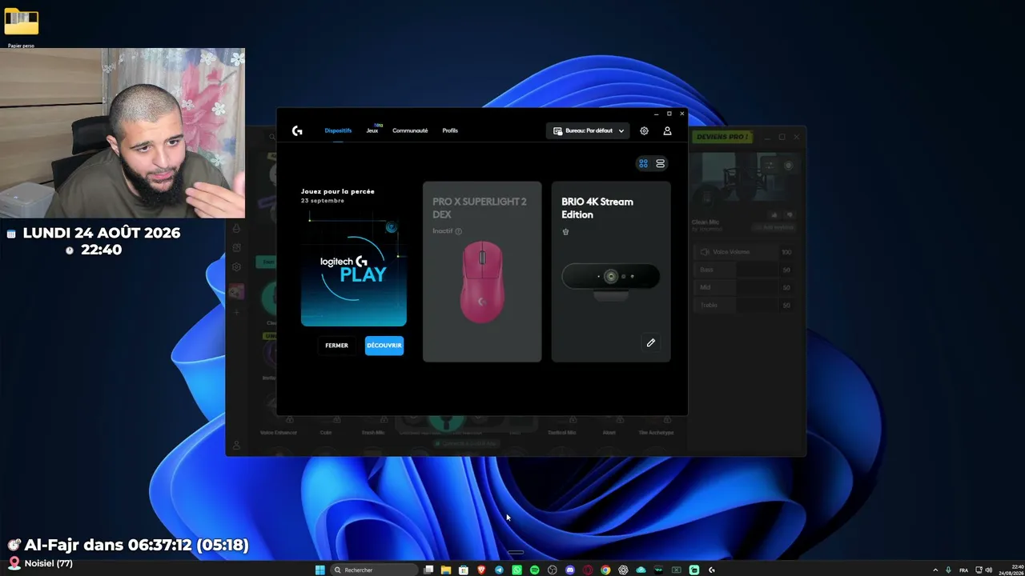Click the '23 septembre' date text
This screenshot has height=576, width=1025.
click(323, 201)
